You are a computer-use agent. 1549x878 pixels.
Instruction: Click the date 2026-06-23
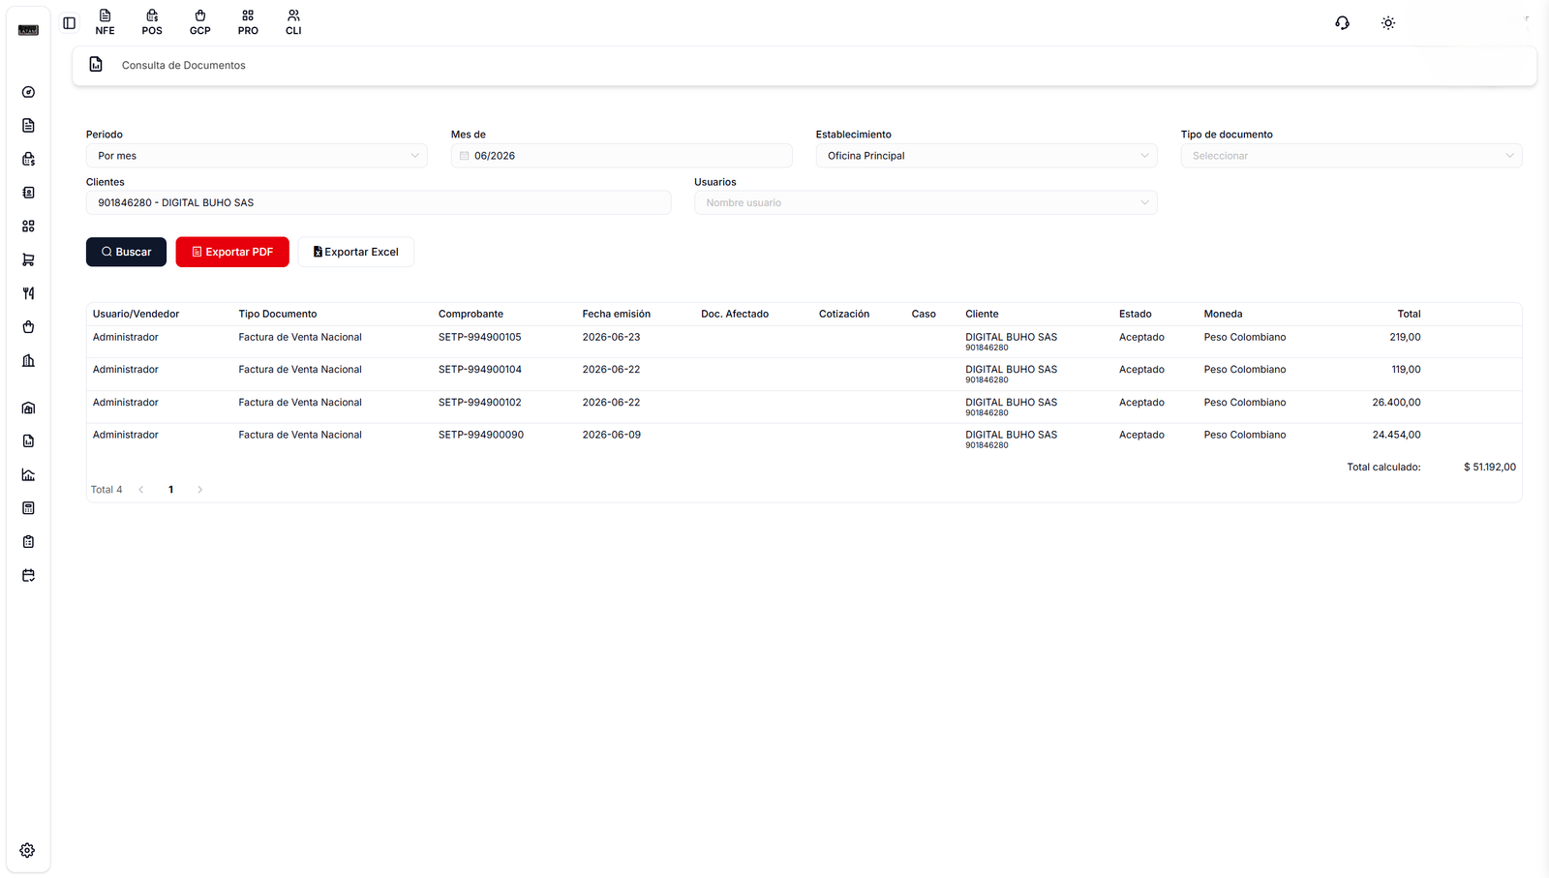611,337
